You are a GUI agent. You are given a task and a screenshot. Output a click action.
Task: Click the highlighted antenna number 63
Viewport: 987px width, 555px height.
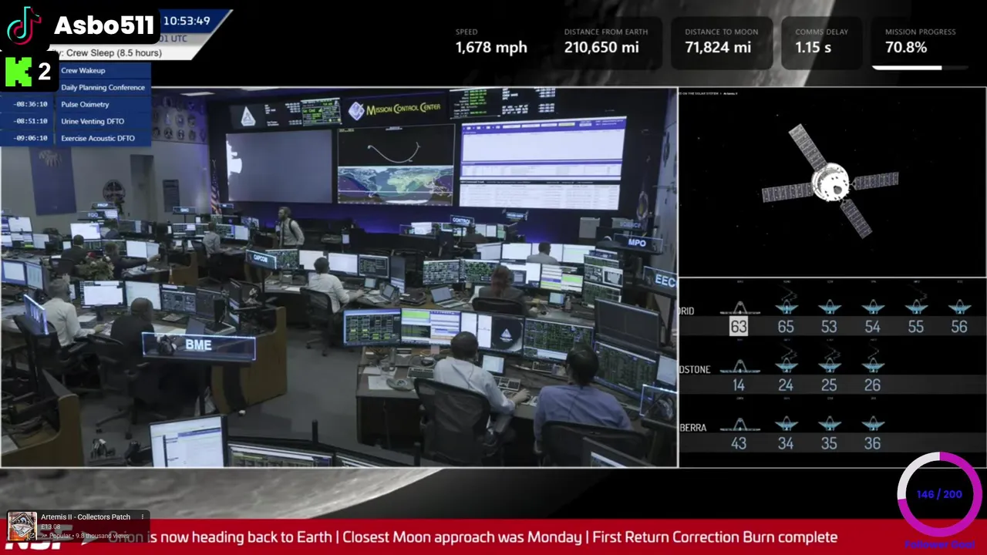(x=739, y=327)
